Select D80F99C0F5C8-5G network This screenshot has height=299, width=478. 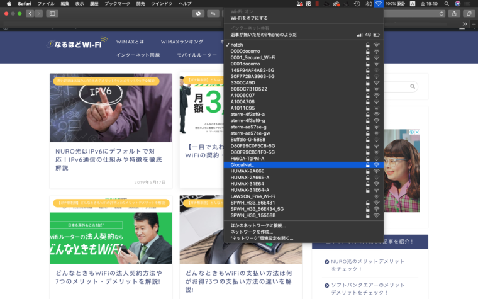click(303, 146)
